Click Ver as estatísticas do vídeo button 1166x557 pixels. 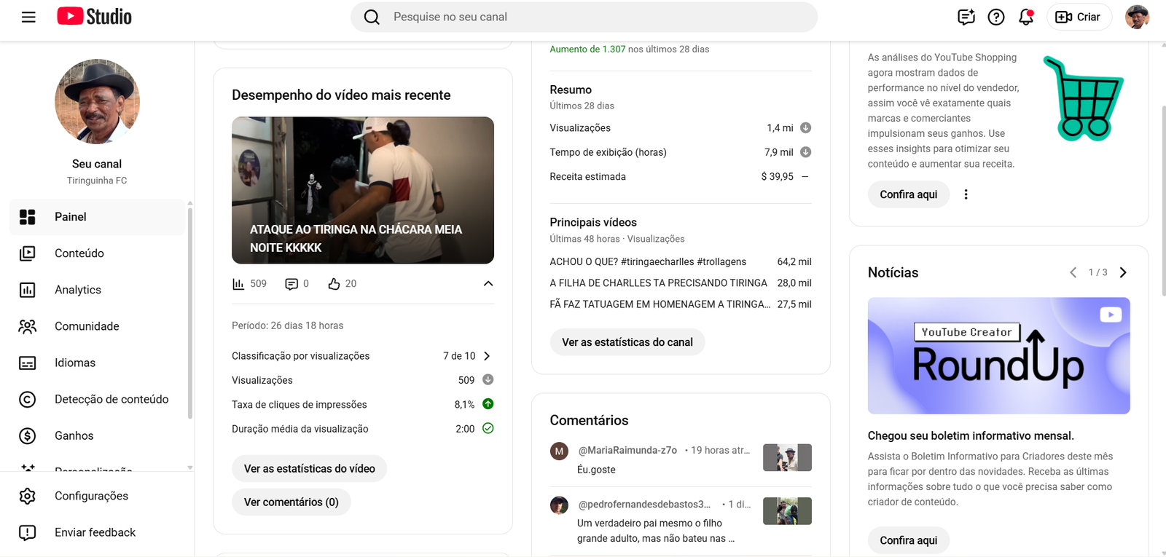(309, 469)
